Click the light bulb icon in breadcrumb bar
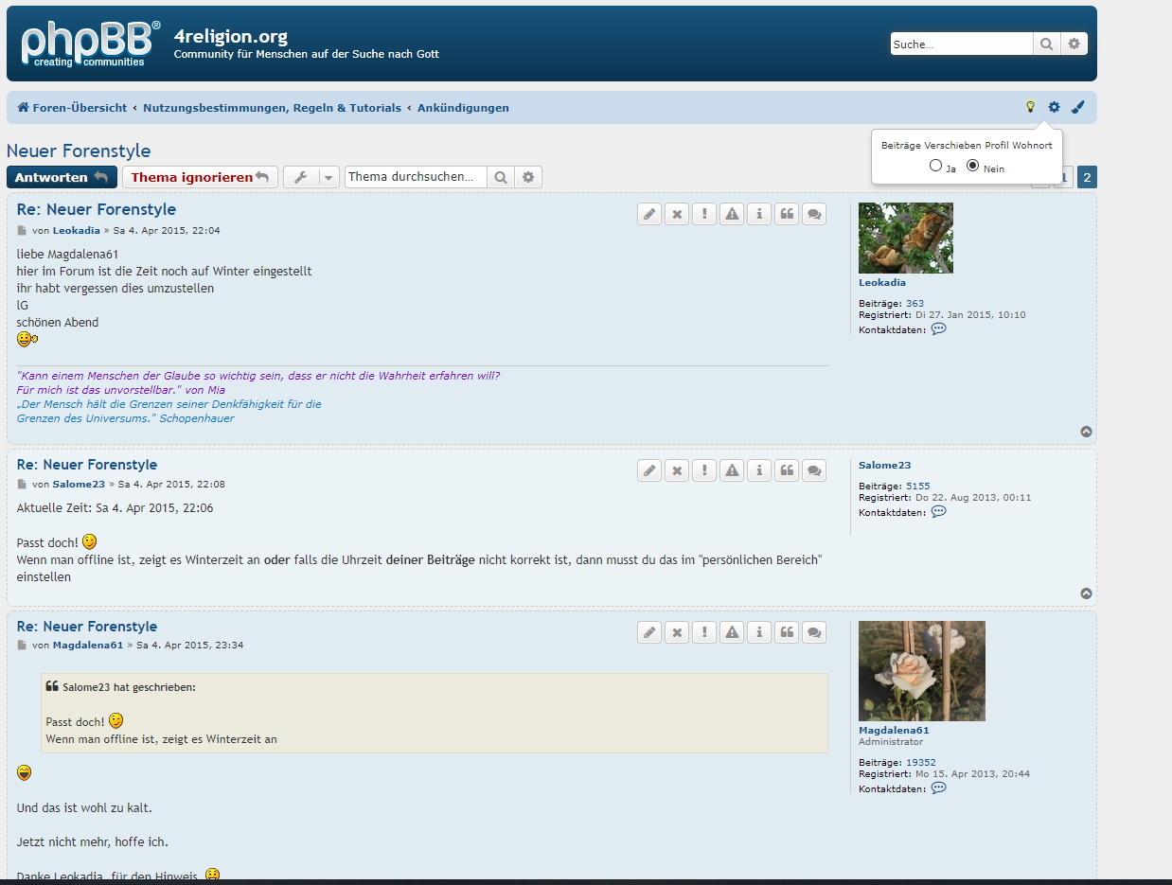The image size is (1172, 885). (x=1031, y=107)
